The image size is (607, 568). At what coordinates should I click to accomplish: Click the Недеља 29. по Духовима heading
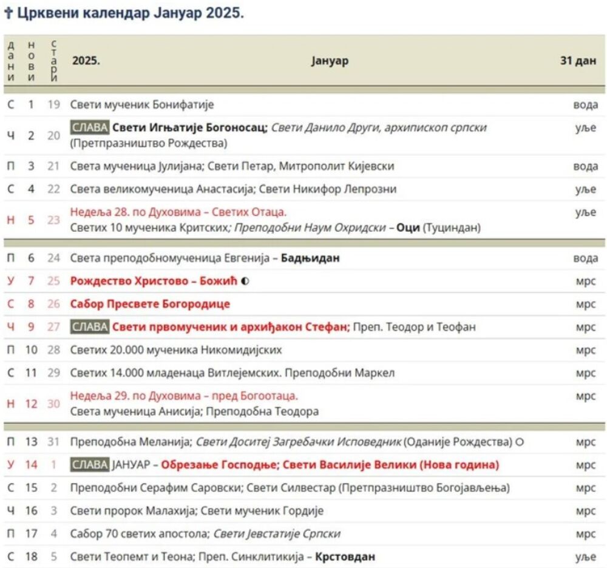coord(184,396)
